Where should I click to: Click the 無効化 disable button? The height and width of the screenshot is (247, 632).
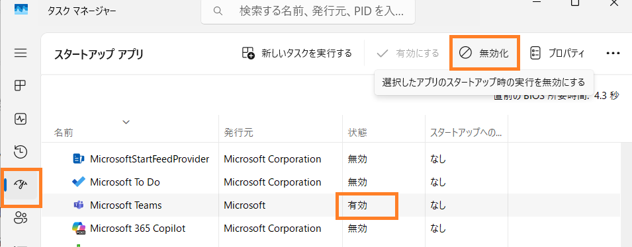(x=484, y=53)
